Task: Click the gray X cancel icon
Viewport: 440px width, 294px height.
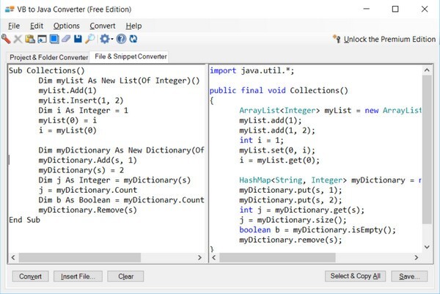Action: [x=18, y=39]
